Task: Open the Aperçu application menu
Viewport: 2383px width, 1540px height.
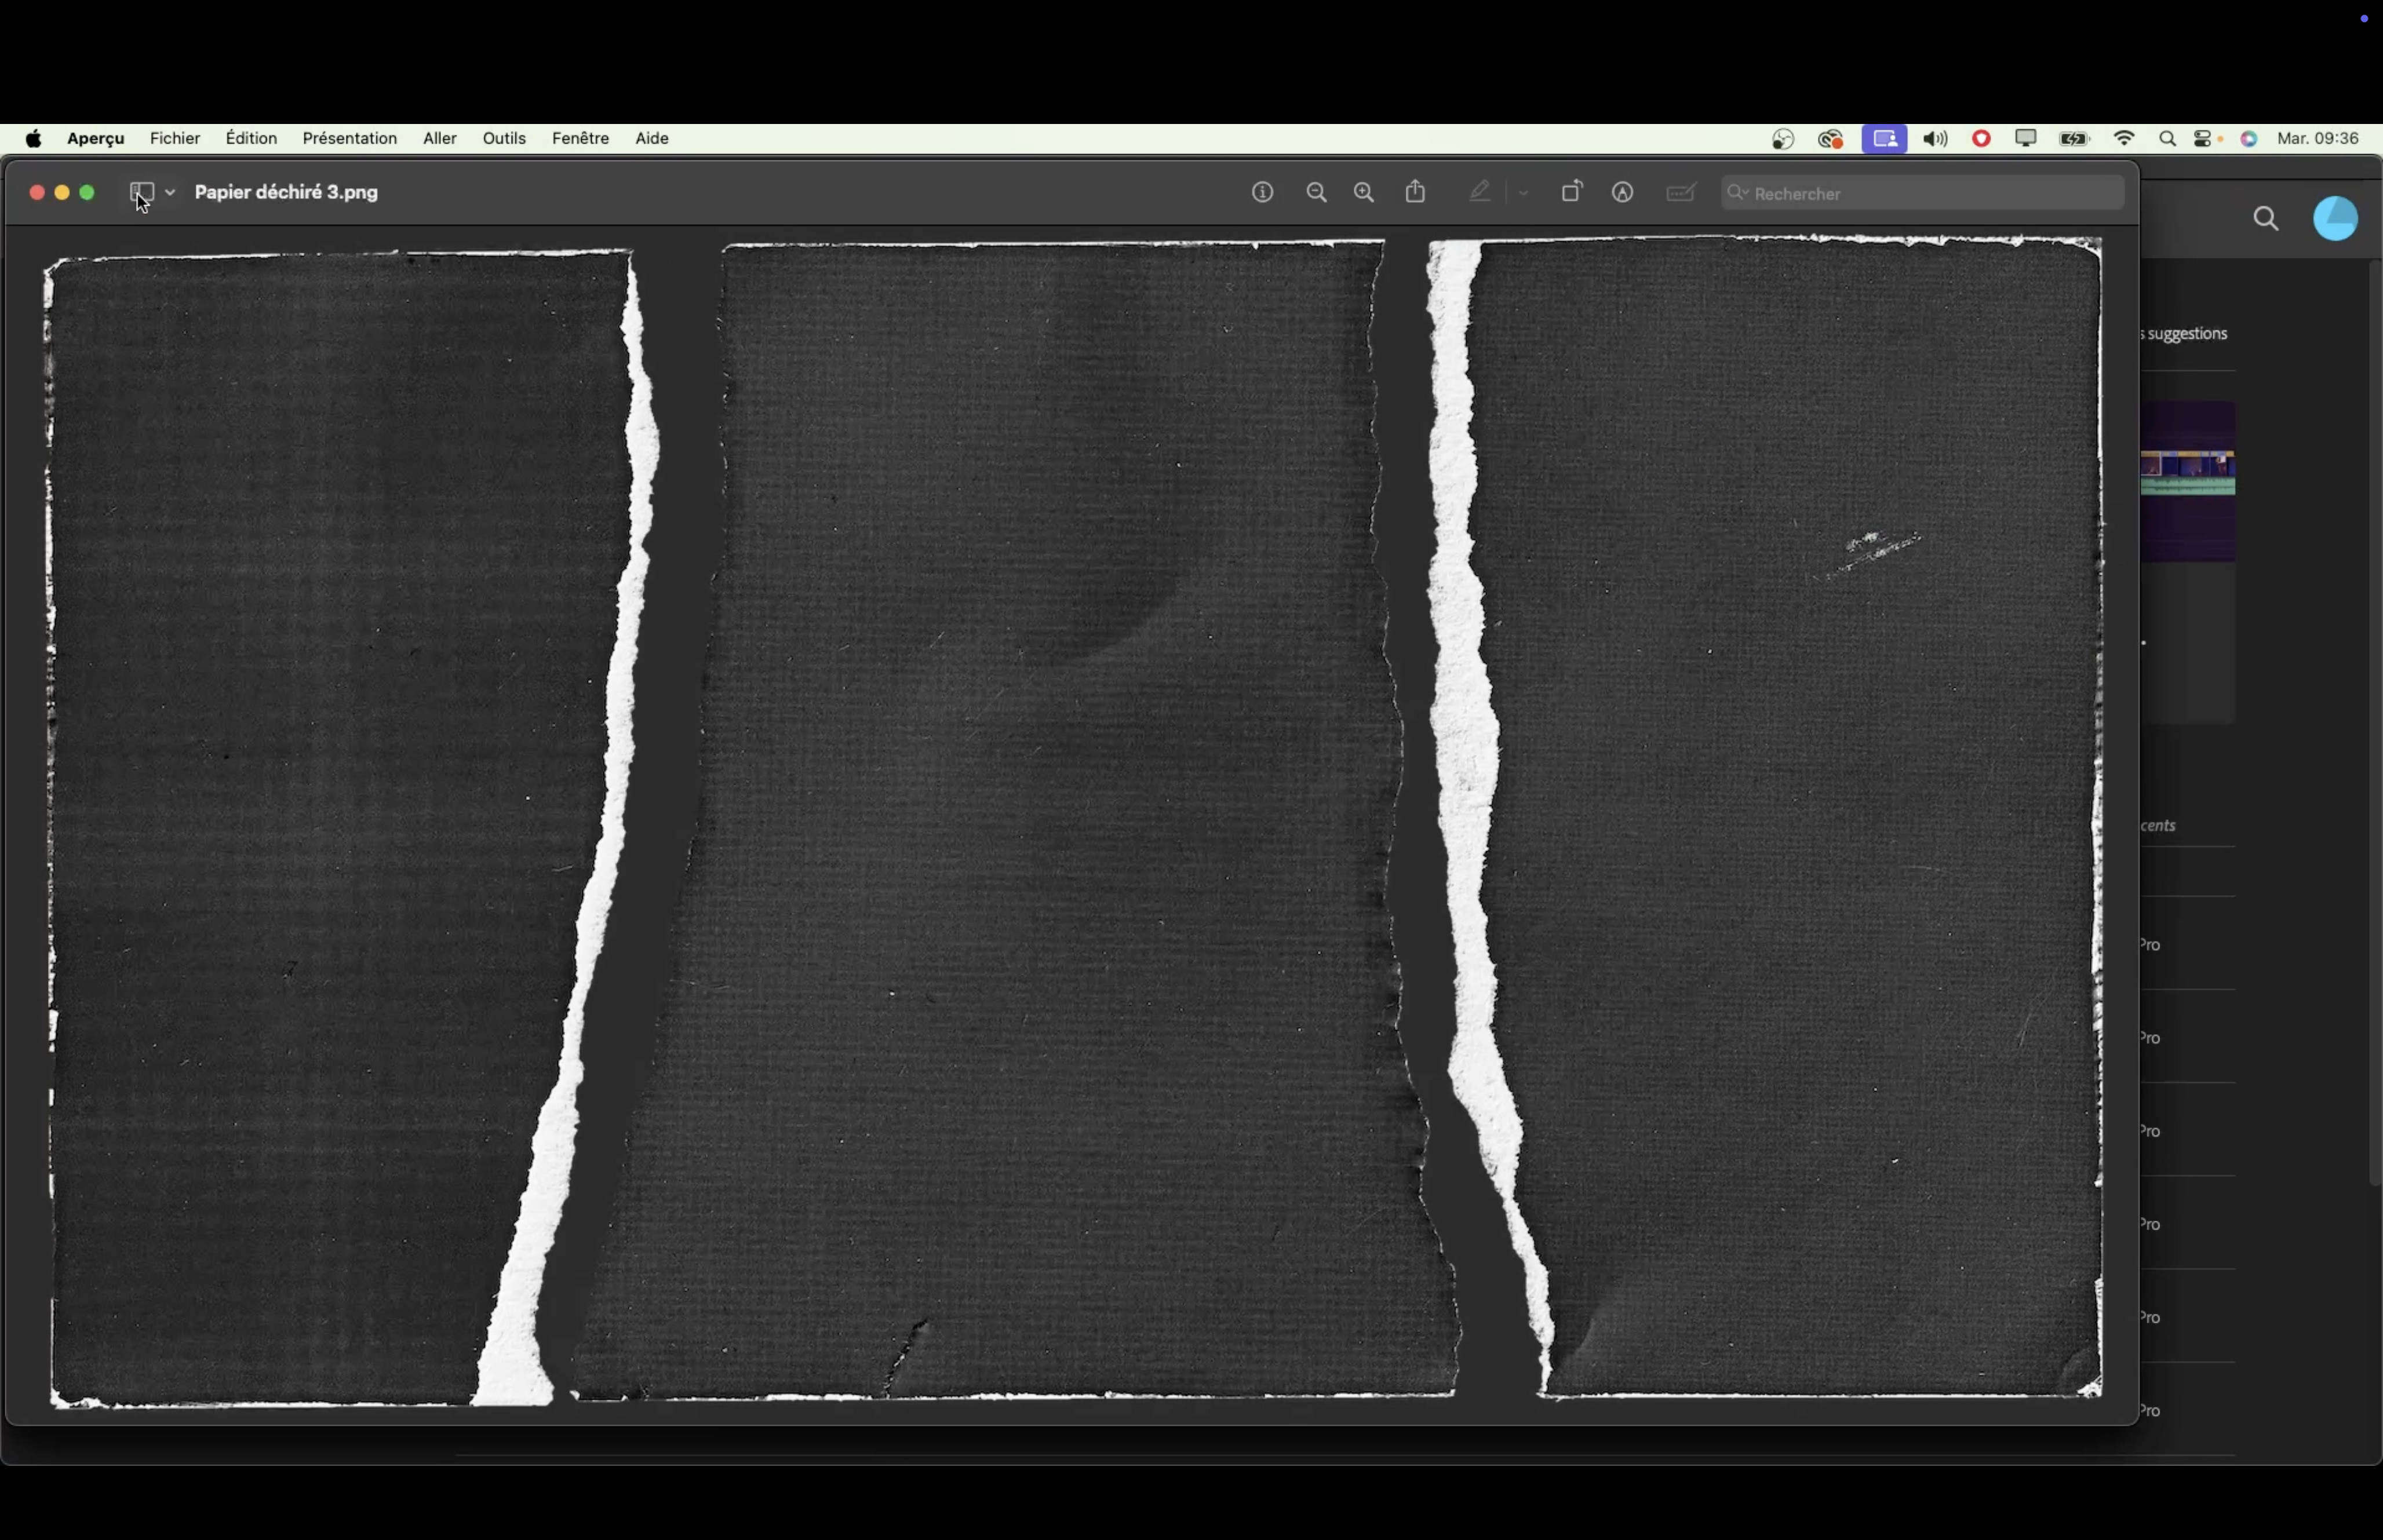Action: click(96, 138)
